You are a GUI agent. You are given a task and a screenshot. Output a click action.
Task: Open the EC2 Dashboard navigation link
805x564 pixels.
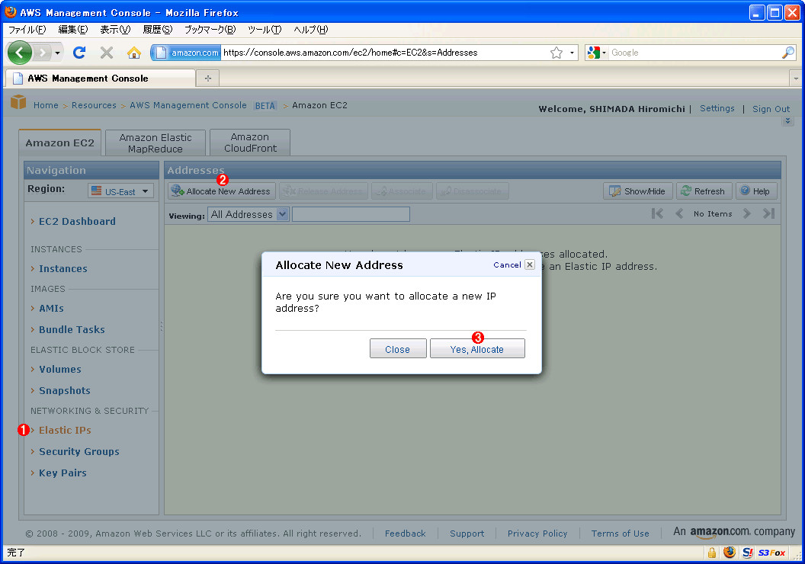tap(78, 221)
